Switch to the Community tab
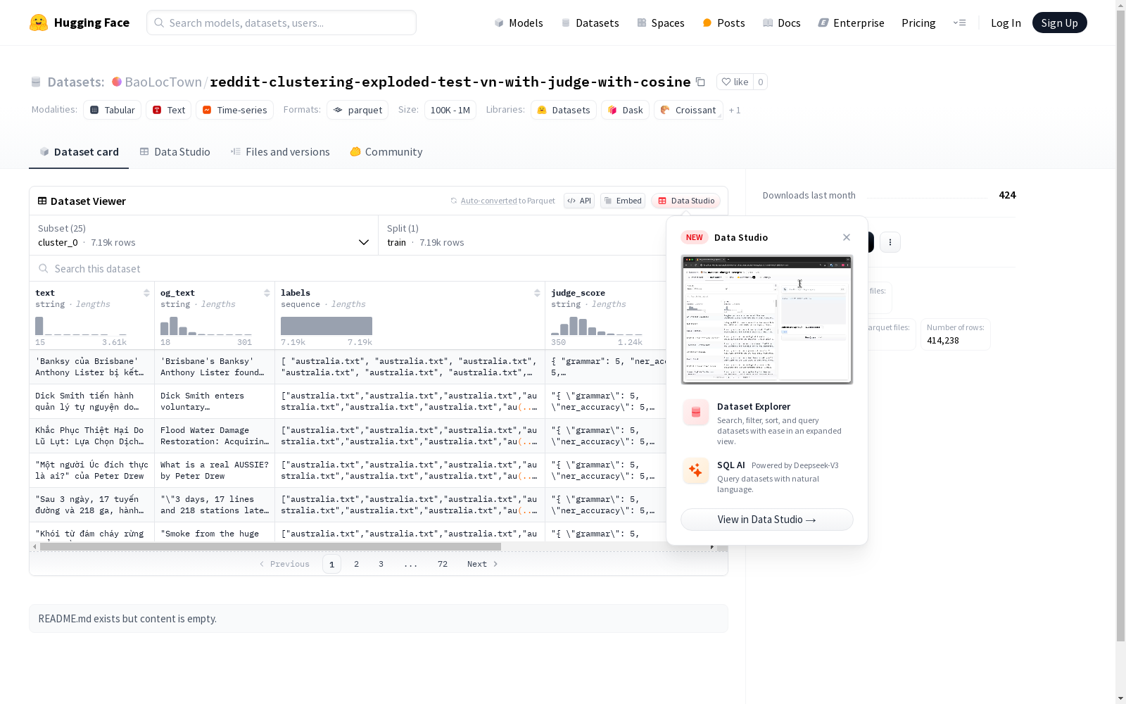Screen dimensions: 1126x704 pyautogui.click(x=386, y=152)
